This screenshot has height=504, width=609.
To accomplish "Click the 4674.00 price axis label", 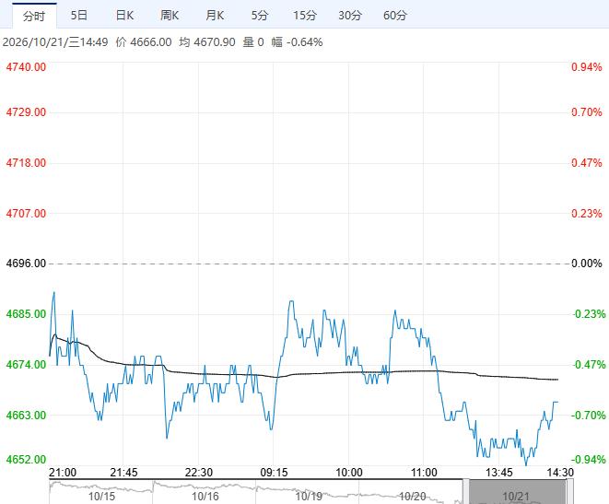I will (x=26, y=364).
